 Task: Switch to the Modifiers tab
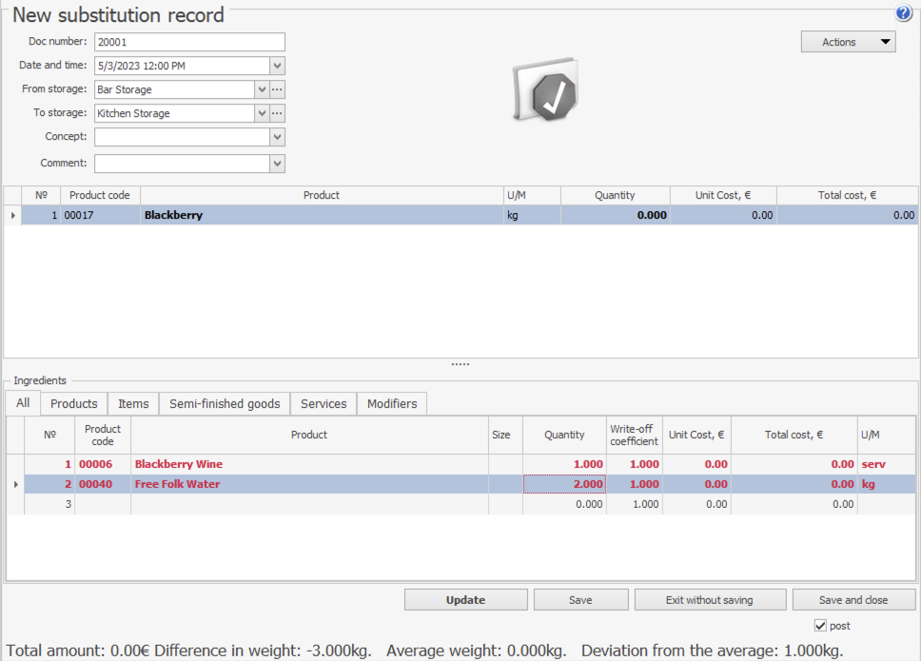(x=392, y=403)
